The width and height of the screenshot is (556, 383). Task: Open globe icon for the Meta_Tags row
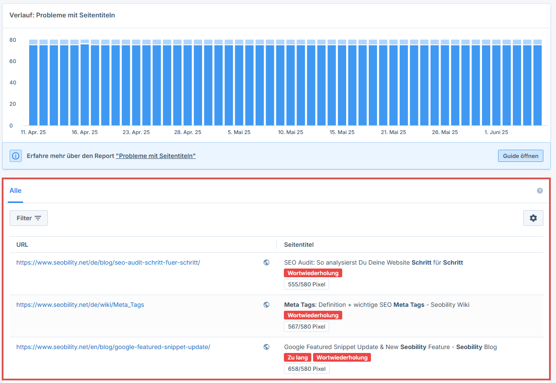click(x=266, y=305)
